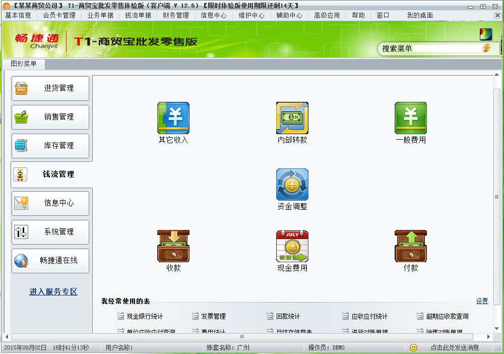This screenshot has height=354, width=504.
Task: Click the vertical scrollbar down arrow
Action: [496, 329]
